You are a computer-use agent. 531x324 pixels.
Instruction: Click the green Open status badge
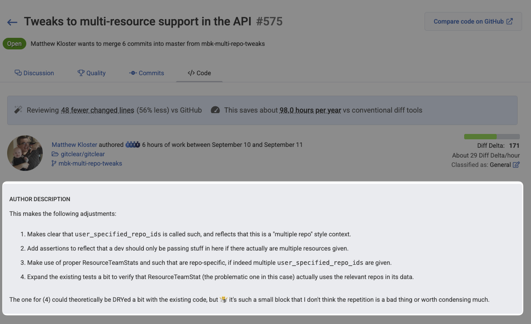pyautogui.click(x=14, y=44)
